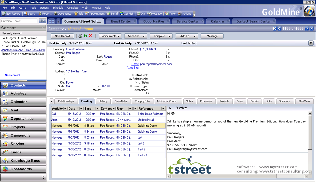Click the Message button
The height and width of the screenshot is (182, 316).
click(x=212, y=36)
